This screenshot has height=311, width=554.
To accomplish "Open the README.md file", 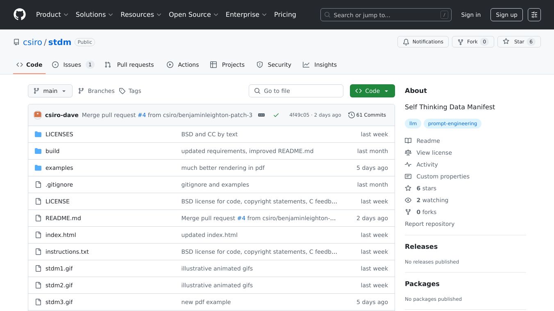I will point(63,218).
